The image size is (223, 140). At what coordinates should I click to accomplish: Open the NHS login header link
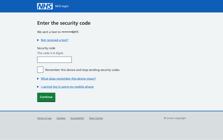click(62, 6)
